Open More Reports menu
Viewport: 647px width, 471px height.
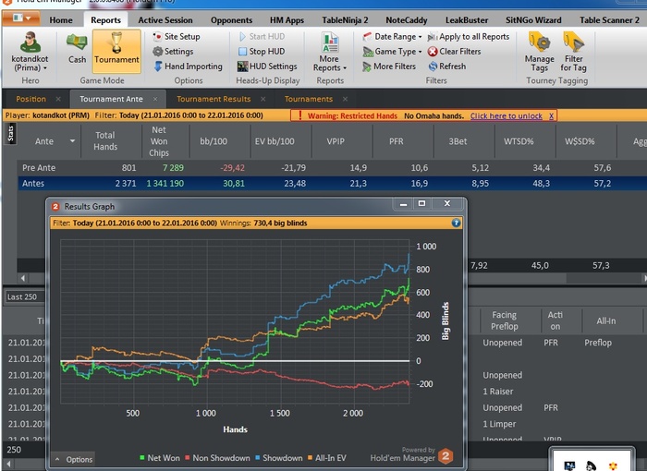329,53
